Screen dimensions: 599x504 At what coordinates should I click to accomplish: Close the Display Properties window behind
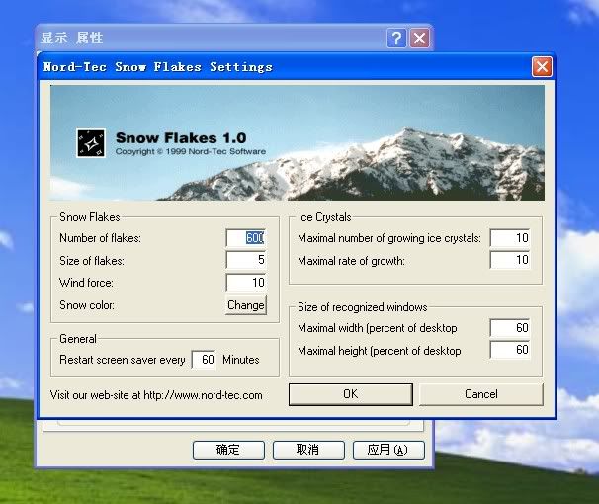point(419,39)
